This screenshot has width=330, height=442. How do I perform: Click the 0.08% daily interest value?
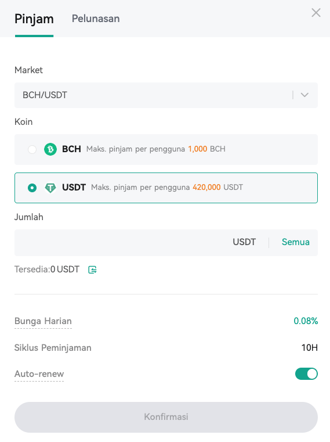pos(306,321)
